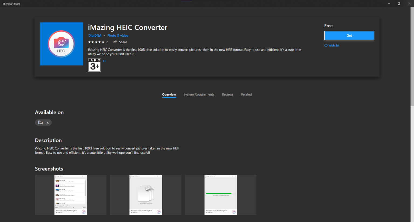The image size is (414, 222).
Task: Restore down the Microsoft Store window
Action: pyautogui.click(x=399, y=3)
